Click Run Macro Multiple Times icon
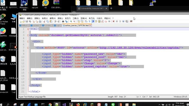This screenshot has width=189, height=106. 123,21
